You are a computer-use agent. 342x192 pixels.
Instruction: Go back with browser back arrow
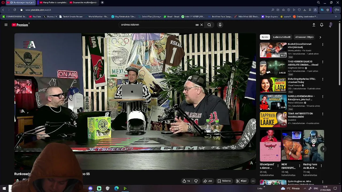click(3, 10)
